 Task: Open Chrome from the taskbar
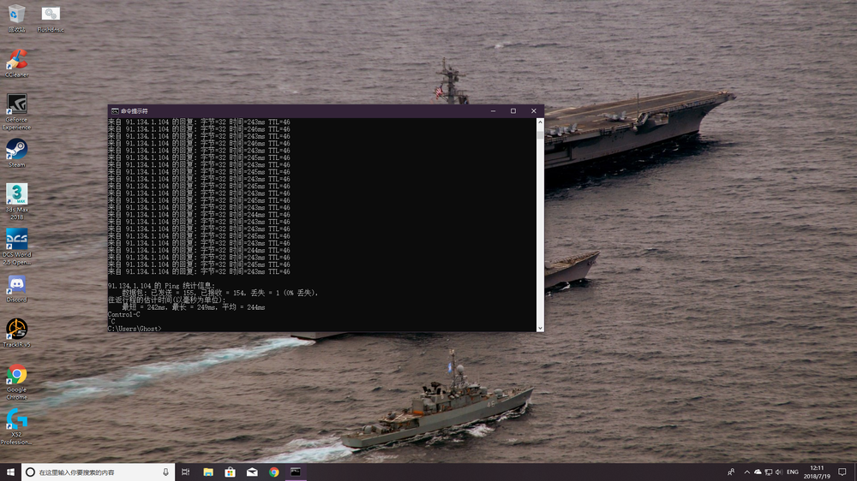274,472
